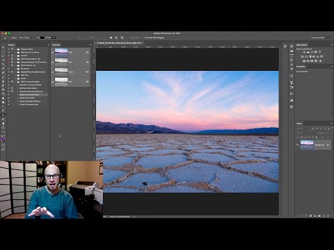334x250 pixels.
Task: Switch to the Layers panel tab
Action: pos(299,124)
